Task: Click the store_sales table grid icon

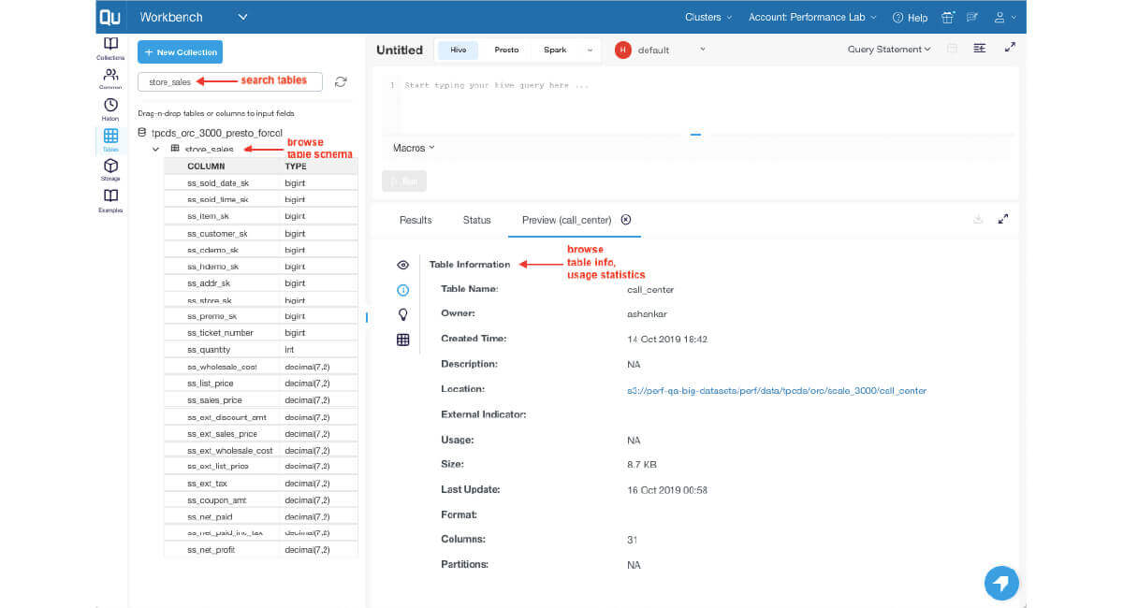Action: (175, 149)
